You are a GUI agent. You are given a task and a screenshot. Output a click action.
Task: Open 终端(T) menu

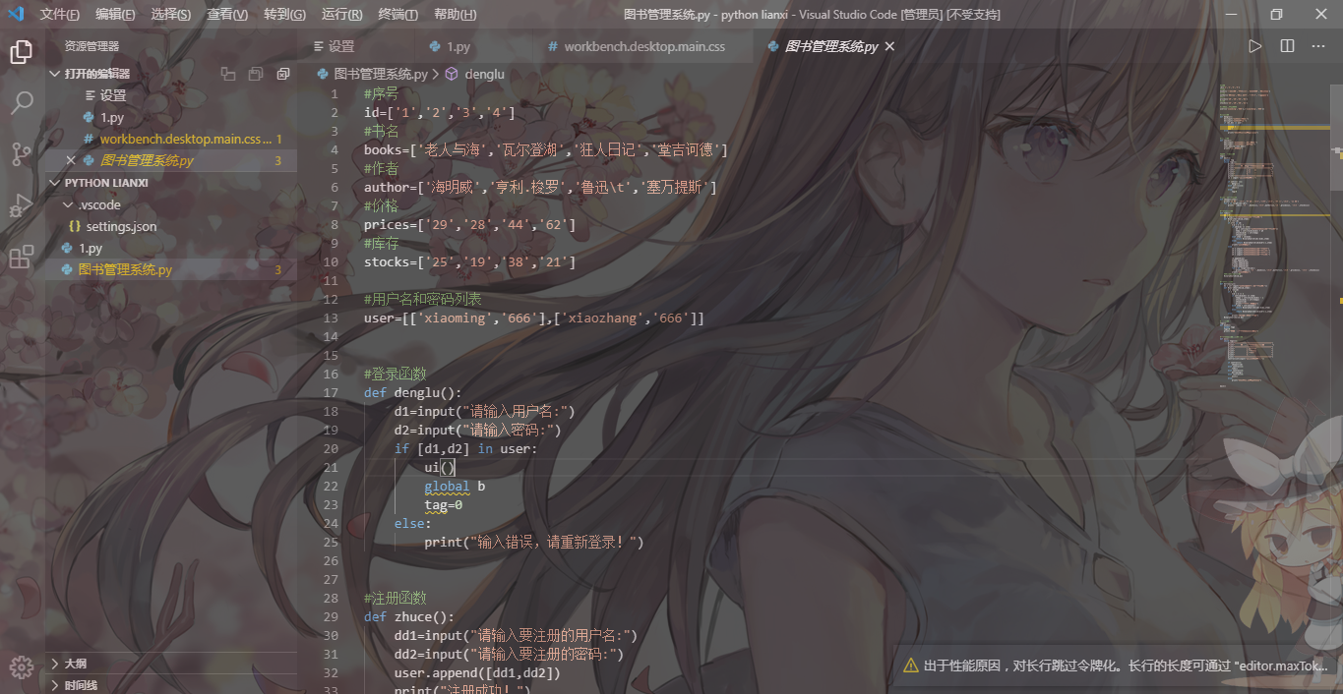click(398, 14)
